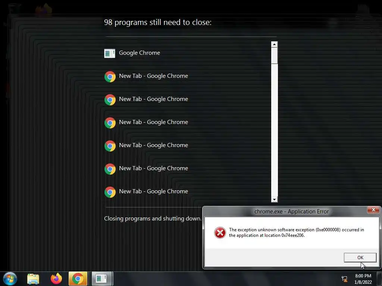
Task: Click the Show desktop button at taskbar end
Action: 379,279
